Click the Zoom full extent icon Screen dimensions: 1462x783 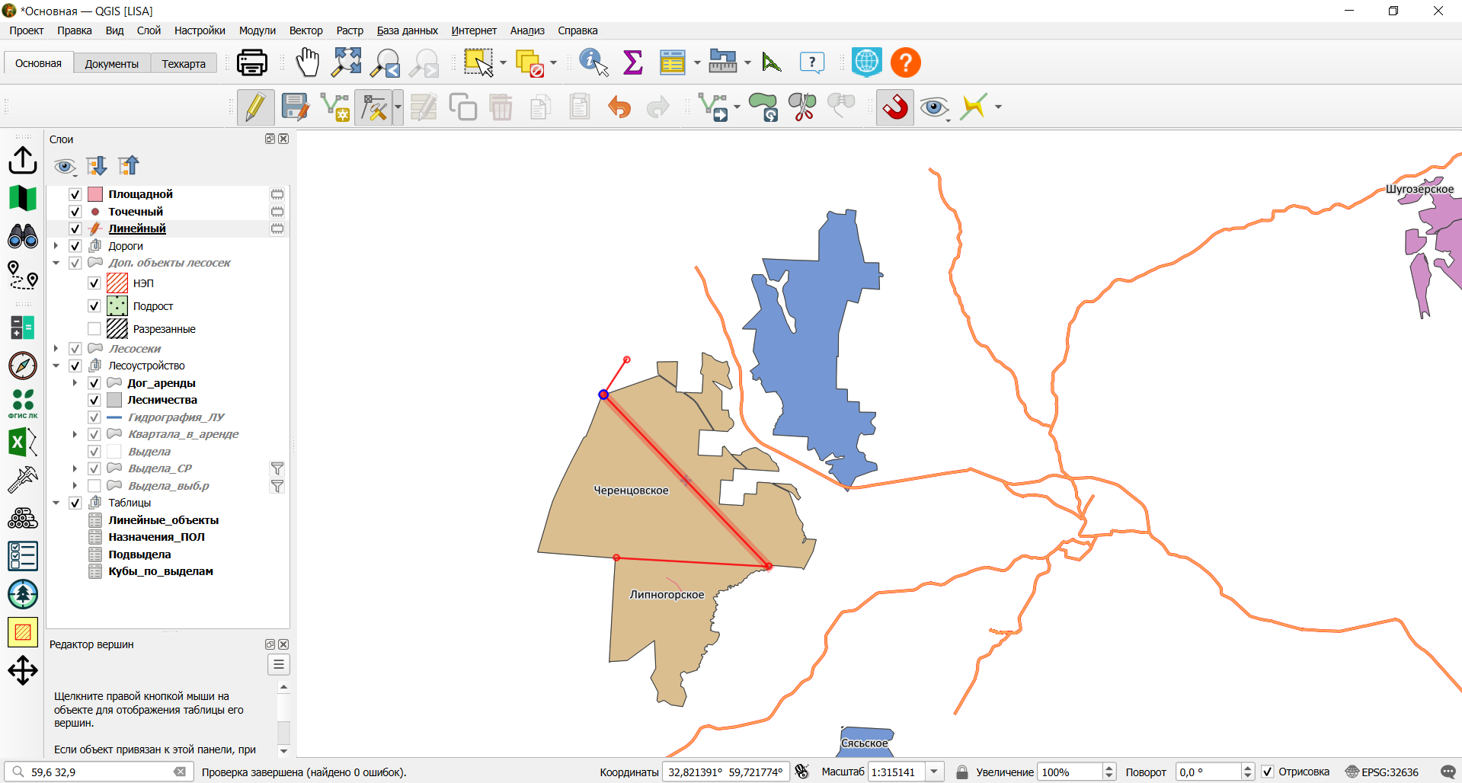click(347, 62)
